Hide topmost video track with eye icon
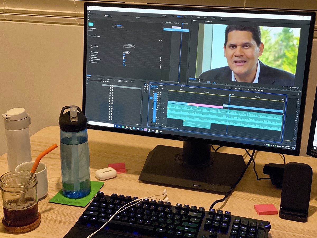 [160, 93]
